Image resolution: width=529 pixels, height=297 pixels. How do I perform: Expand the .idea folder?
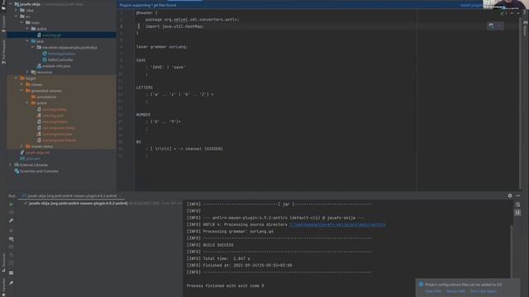pyautogui.click(x=17, y=11)
